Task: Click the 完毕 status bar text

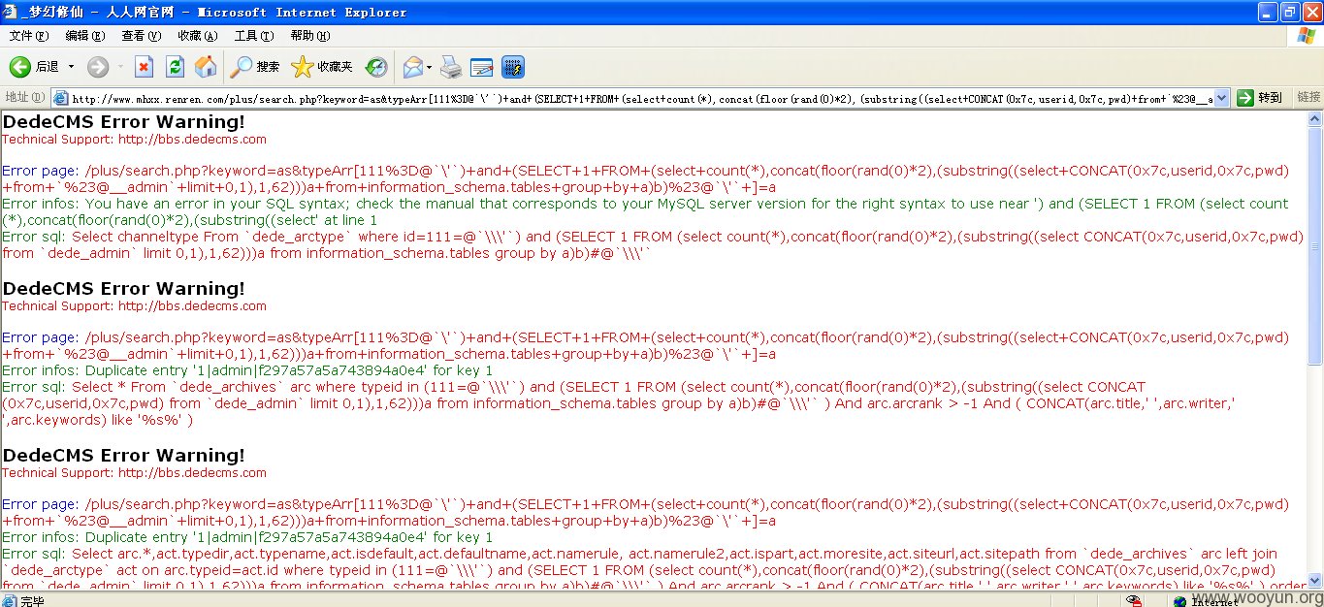Action: (32, 601)
